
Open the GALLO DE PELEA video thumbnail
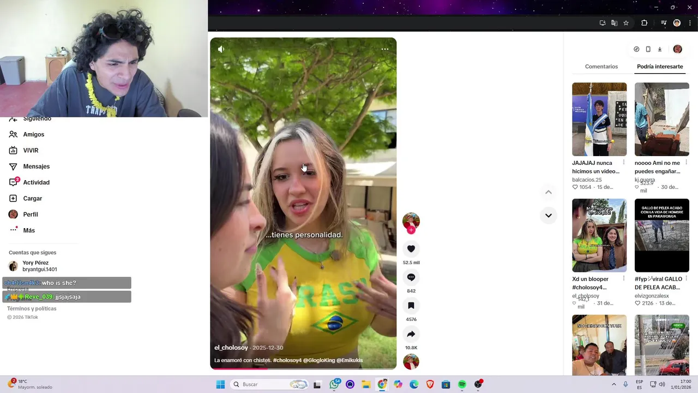662,235
